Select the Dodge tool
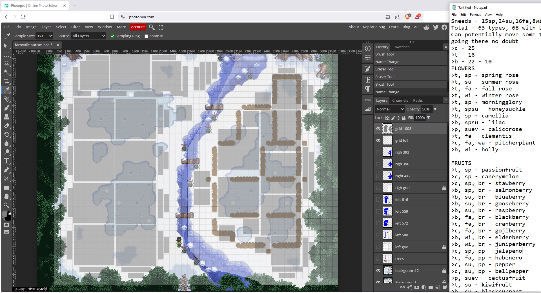The image size is (541, 293). coord(6,152)
